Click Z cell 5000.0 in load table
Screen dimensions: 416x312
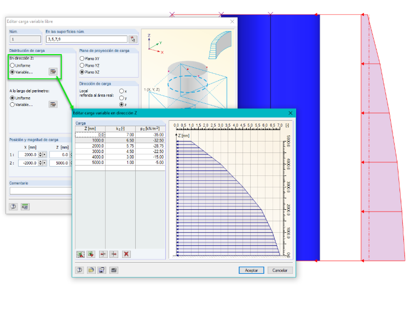tap(90, 162)
